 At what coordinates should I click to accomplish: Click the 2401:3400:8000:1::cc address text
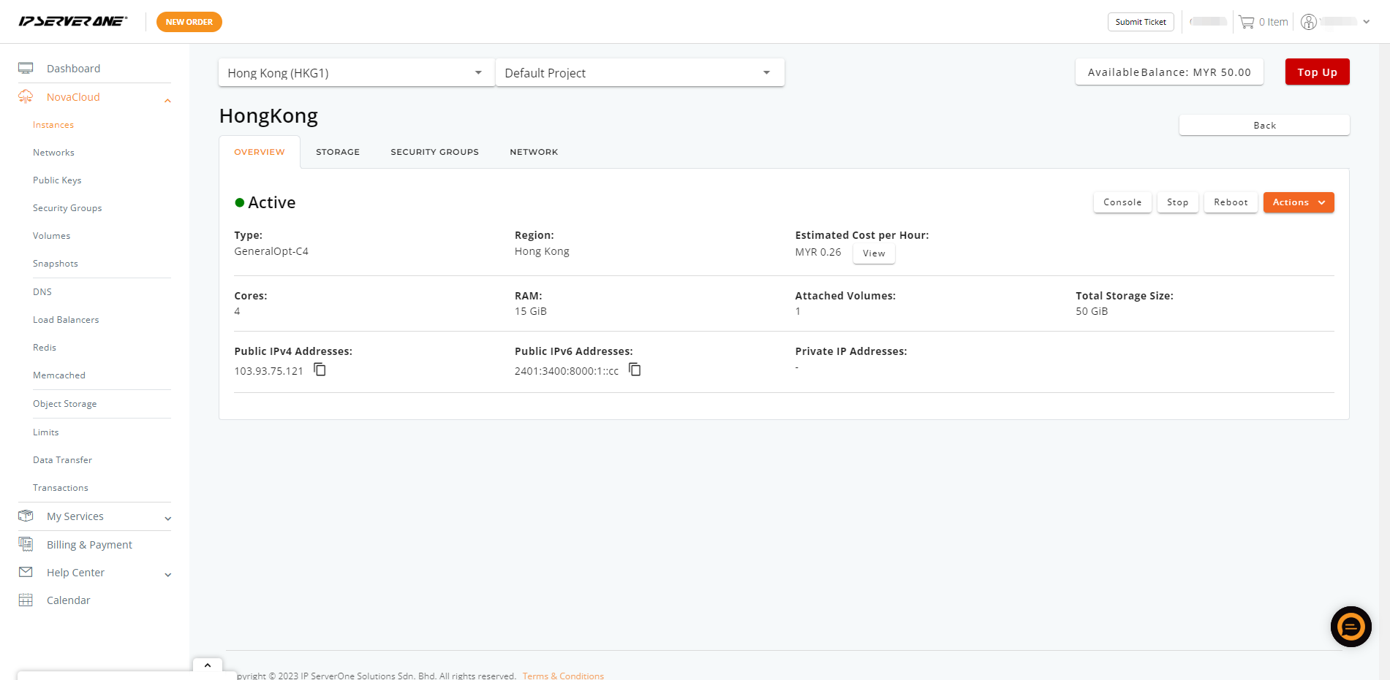566,371
